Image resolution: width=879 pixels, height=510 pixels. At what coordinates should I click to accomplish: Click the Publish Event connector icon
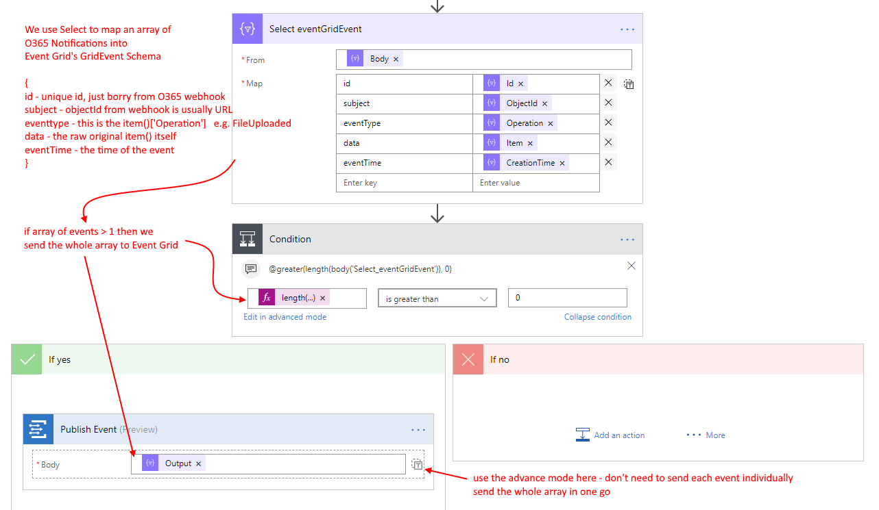click(x=38, y=429)
